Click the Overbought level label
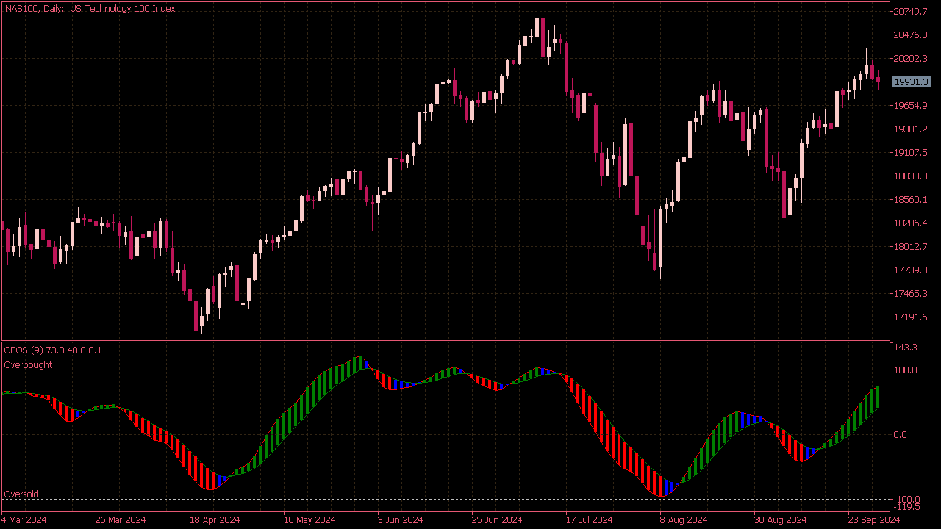Screen dimensions: 941x529 [x=28, y=365]
